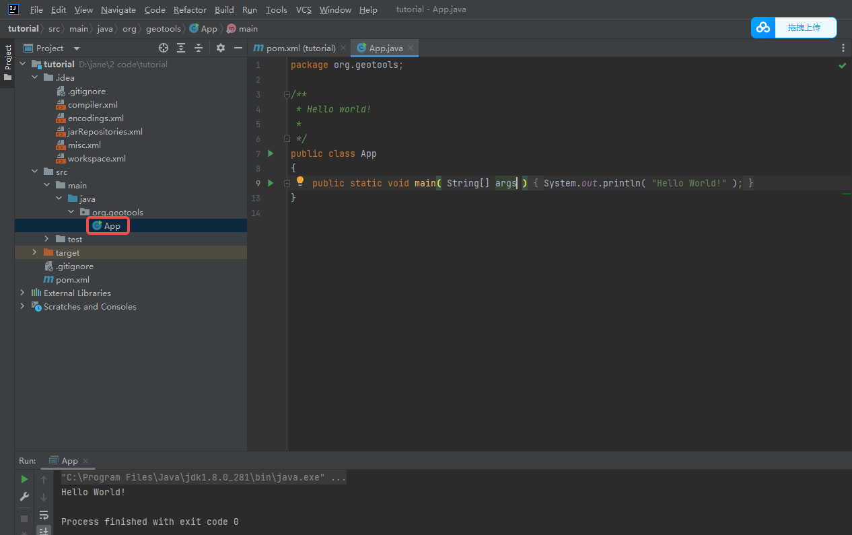
Task: Select the App.java editor tab
Action: 386,48
